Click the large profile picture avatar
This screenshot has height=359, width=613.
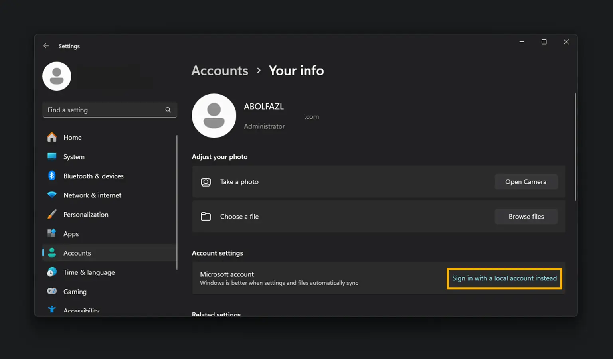point(214,116)
